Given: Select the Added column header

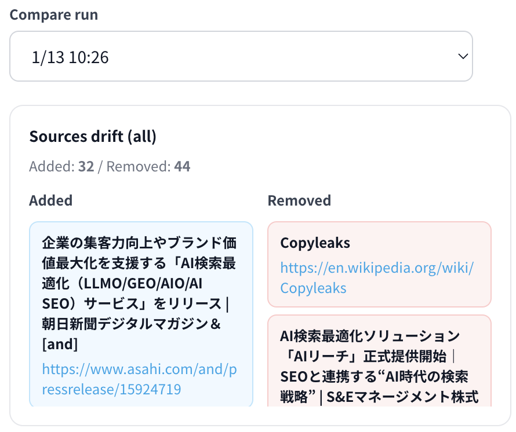Looking at the screenshot, I should coord(50,200).
